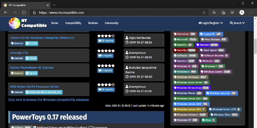Open the InDesign CS4 entry
The width and height of the screenshot is (257, 128).
[x=19, y=53]
